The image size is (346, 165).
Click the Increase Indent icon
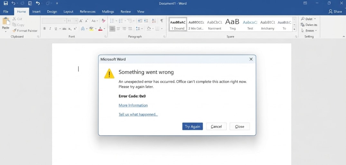(x=146, y=21)
